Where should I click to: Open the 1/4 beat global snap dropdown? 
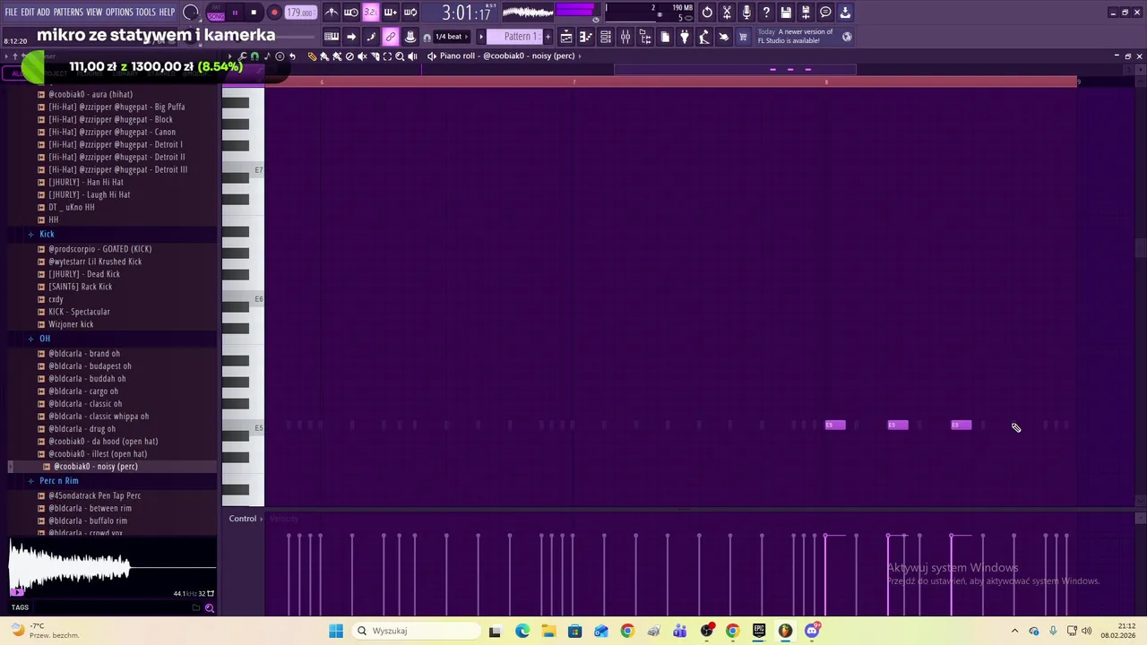coord(453,37)
